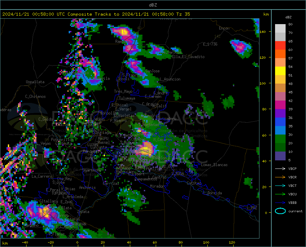Click the 'Lomas_Blancas' place label
The image size is (306, 247).
(214, 165)
